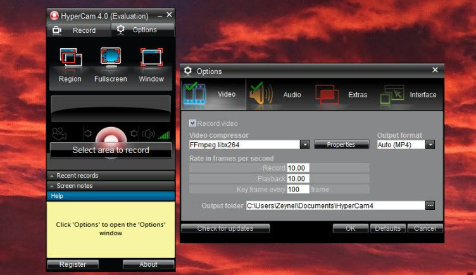Choose the Fullscreen capture mode icon
This screenshot has height=275, width=476.
[111, 60]
